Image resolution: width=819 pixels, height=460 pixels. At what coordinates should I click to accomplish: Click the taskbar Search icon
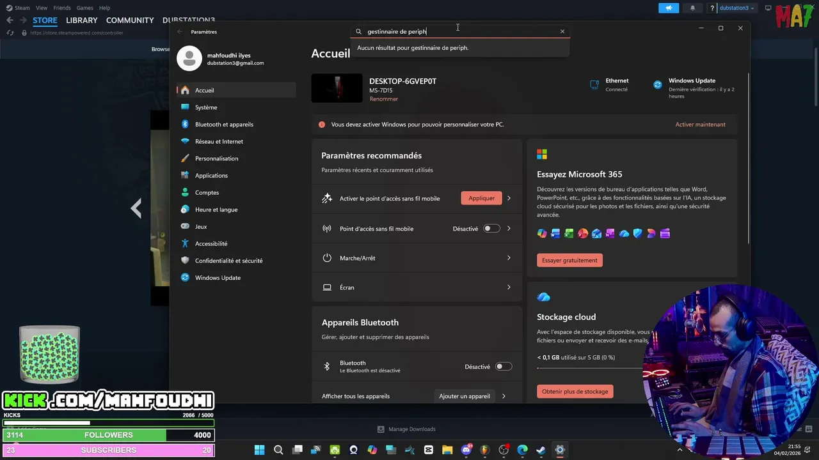point(278,450)
